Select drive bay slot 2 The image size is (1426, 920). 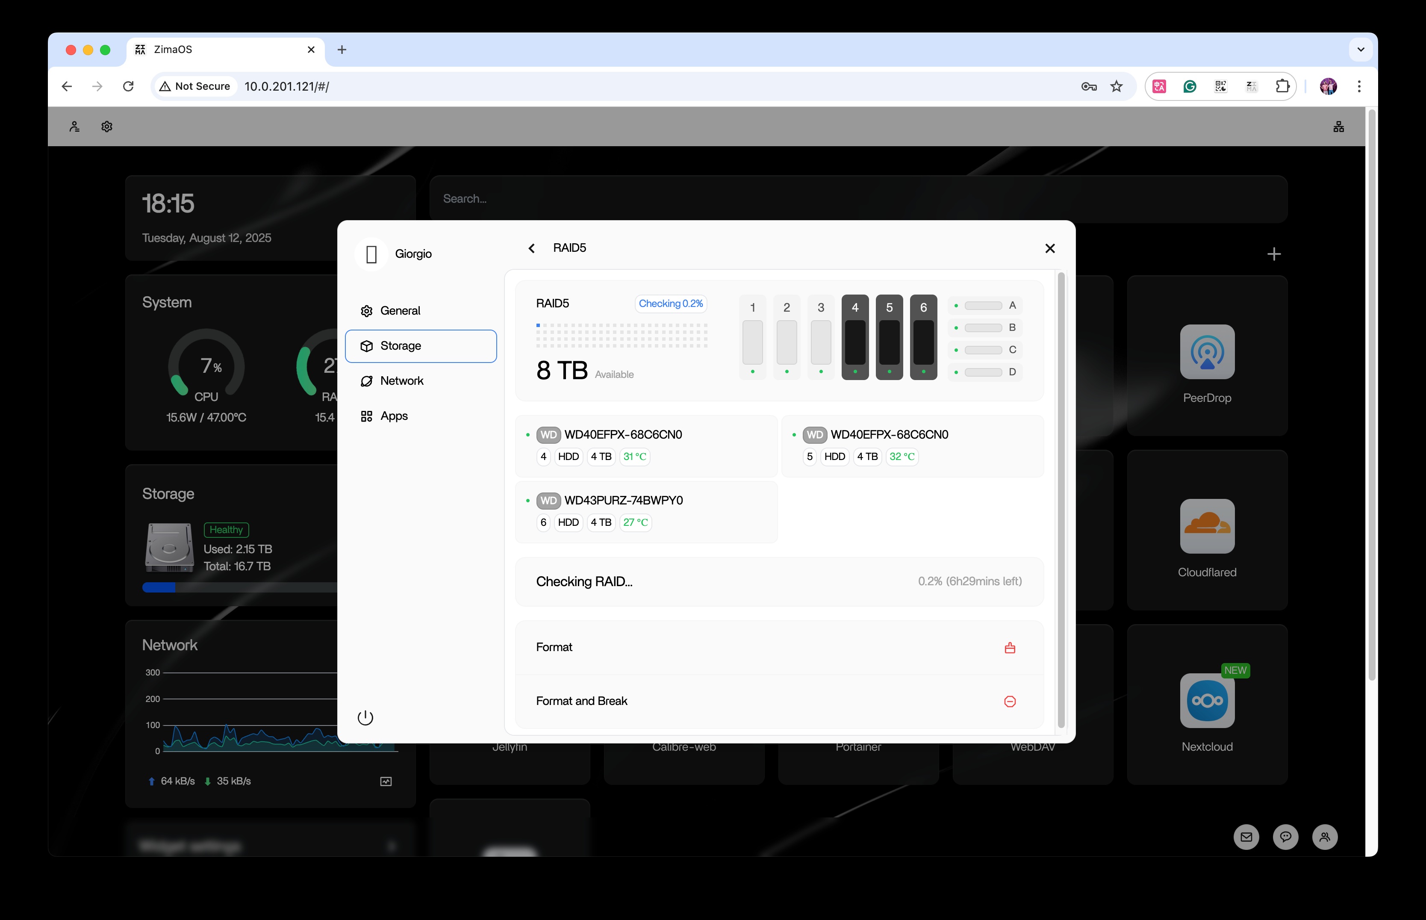click(787, 338)
